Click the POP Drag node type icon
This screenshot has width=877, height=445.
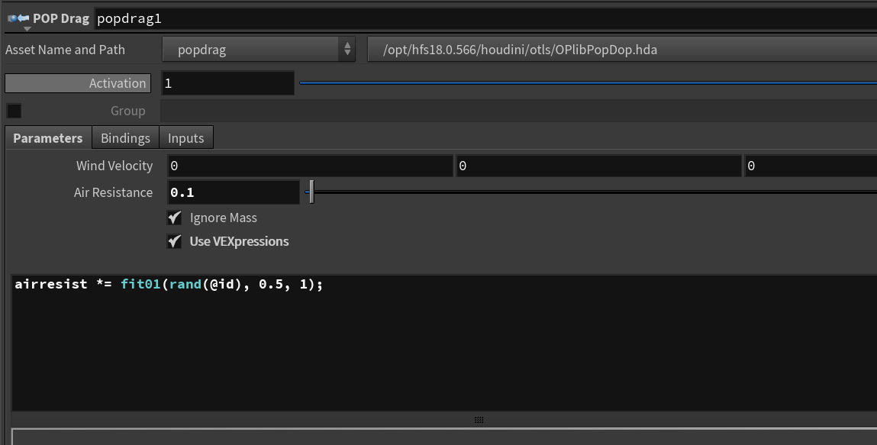(18, 18)
